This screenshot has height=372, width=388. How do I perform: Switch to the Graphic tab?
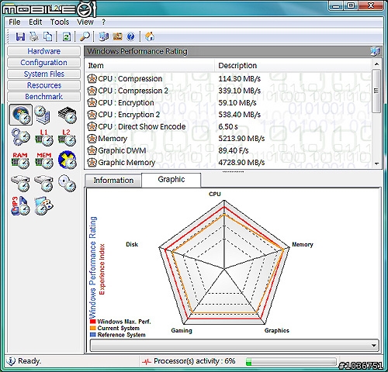pos(171,179)
